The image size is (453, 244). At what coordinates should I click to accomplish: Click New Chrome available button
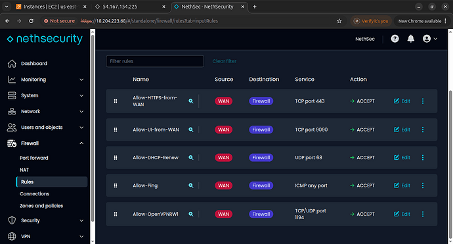pyautogui.click(x=422, y=21)
